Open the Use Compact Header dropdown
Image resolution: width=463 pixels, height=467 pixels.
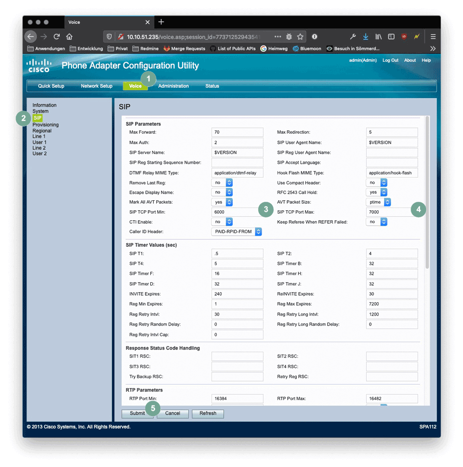(x=377, y=183)
